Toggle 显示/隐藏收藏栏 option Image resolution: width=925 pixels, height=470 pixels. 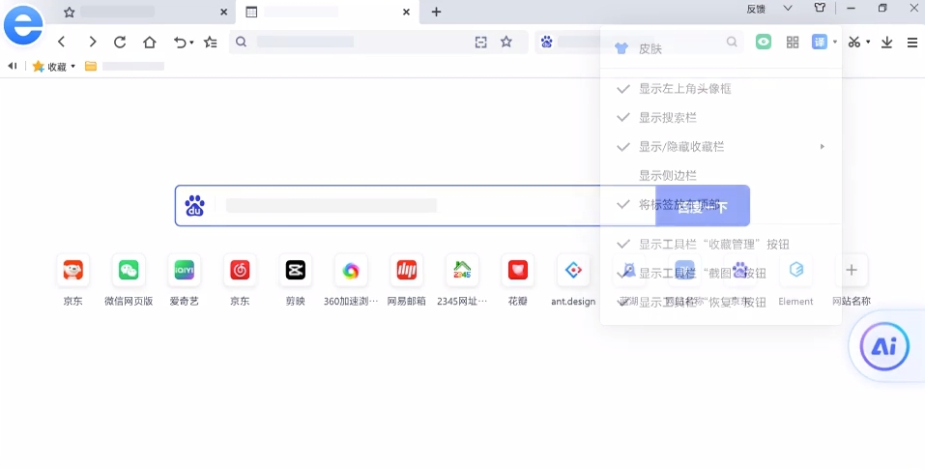pyautogui.click(x=721, y=146)
